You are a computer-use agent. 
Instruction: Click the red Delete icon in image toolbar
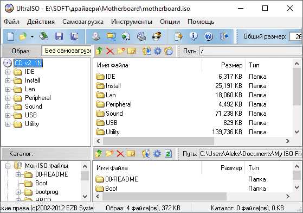(110, 51)
